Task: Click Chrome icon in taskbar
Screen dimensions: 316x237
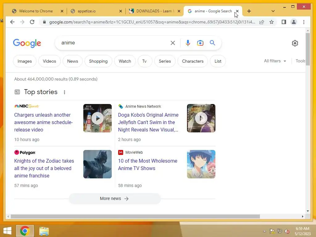Action: [25, 231]
